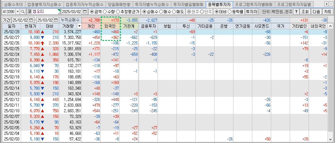Click the 누적순매수 label button
335x143 pixels.
[70, 20]
